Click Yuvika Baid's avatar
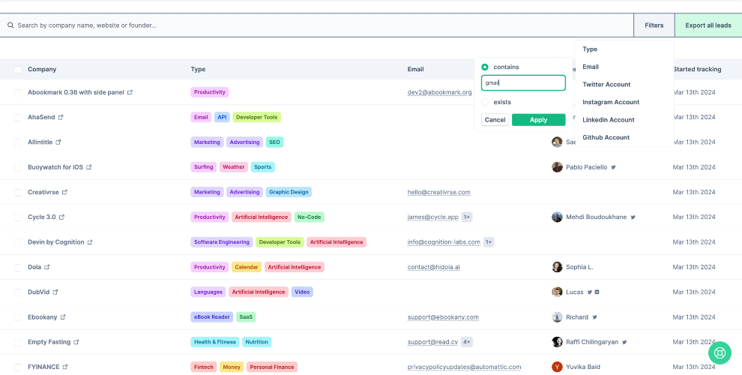 557,367
